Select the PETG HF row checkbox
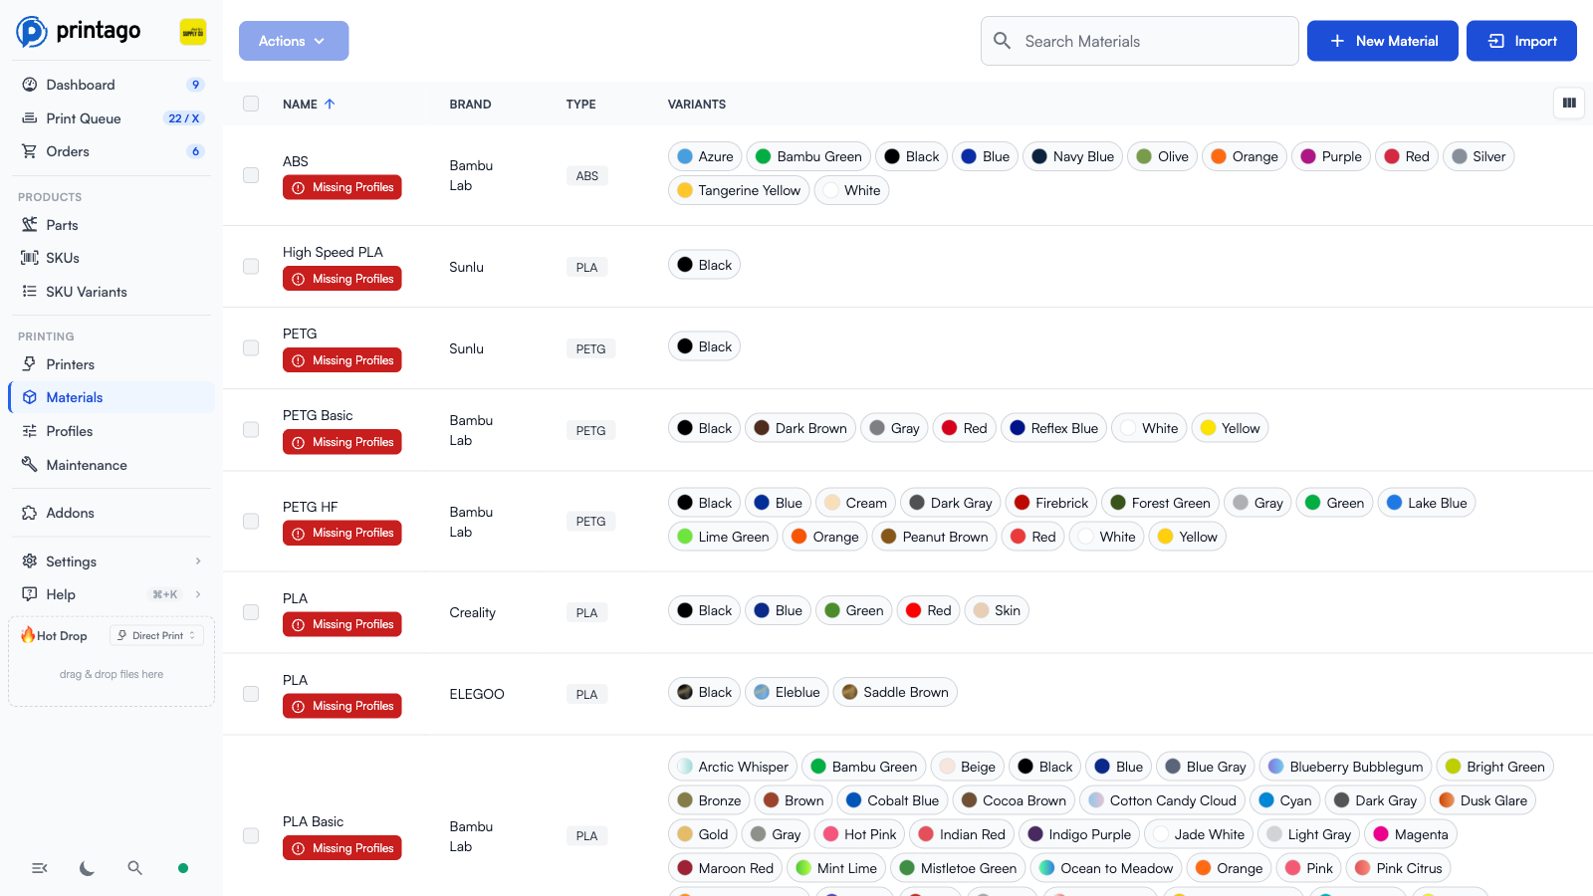 [251, 522]
